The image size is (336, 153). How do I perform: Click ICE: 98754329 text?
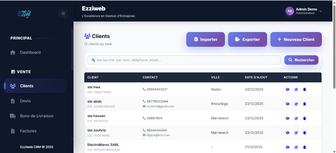[97, 121]
